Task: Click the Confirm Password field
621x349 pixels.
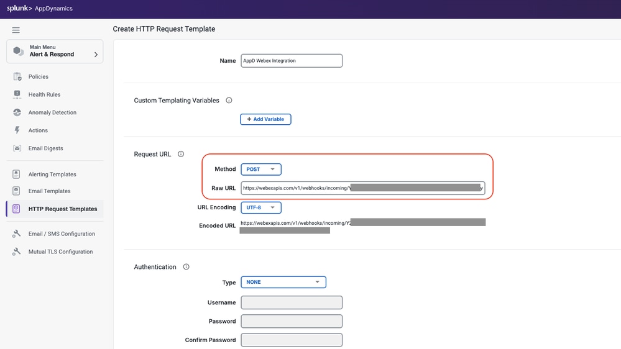Action: [292, 340]
